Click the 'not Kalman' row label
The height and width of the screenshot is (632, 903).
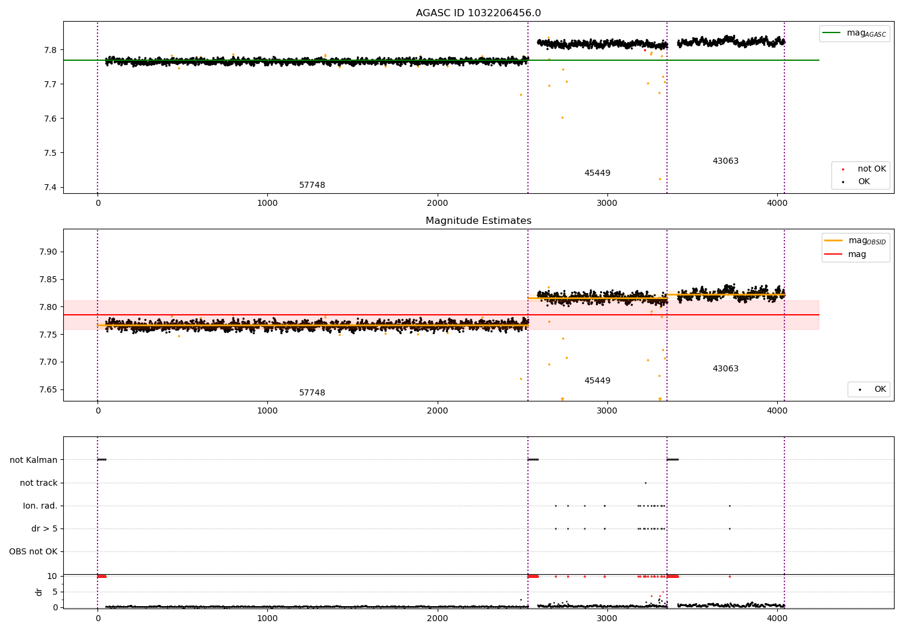(x=34, y=460)
